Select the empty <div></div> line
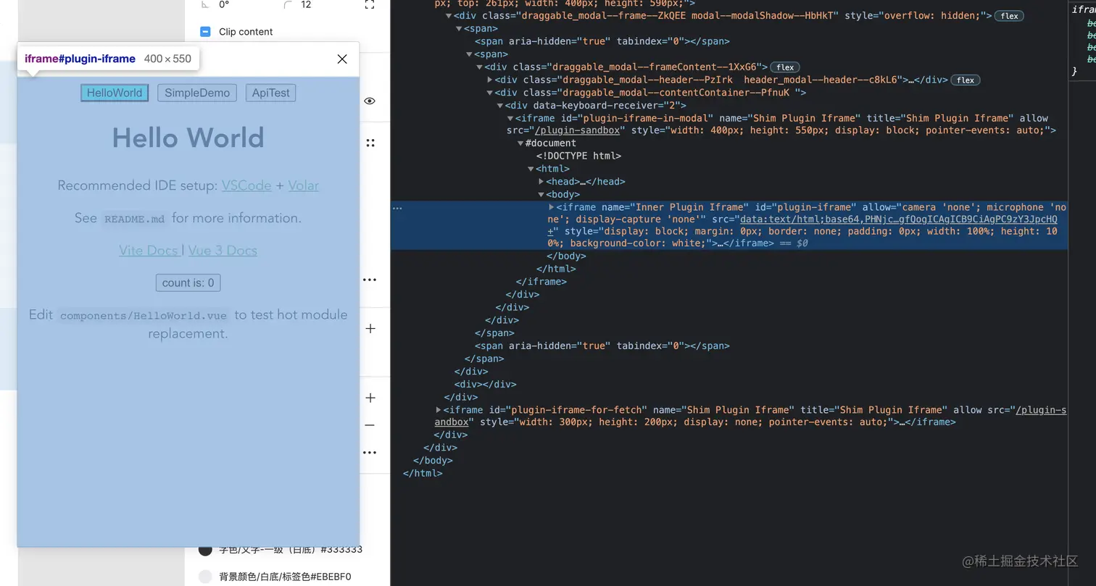 [x=485, y=385]
